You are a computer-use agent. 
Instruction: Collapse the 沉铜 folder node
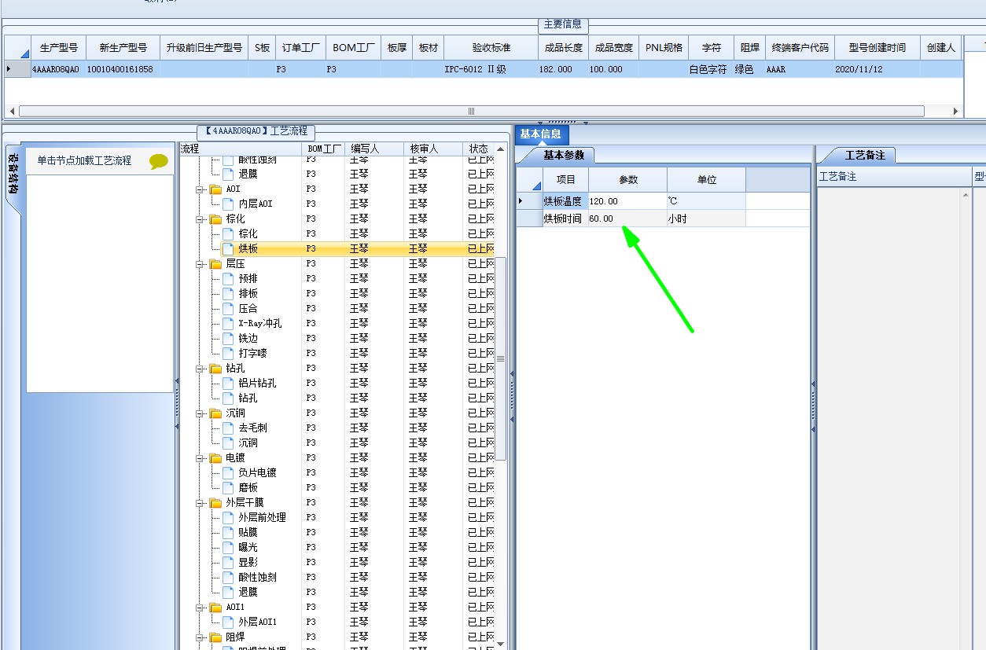pyautogui.click(x=200, y=413)
